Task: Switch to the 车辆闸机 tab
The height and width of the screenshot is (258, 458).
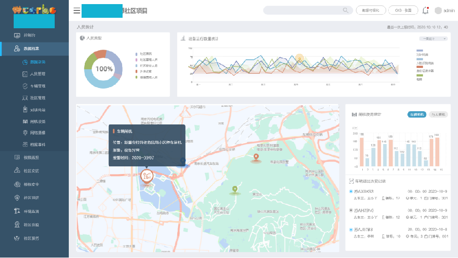Action: click(417, 114)
